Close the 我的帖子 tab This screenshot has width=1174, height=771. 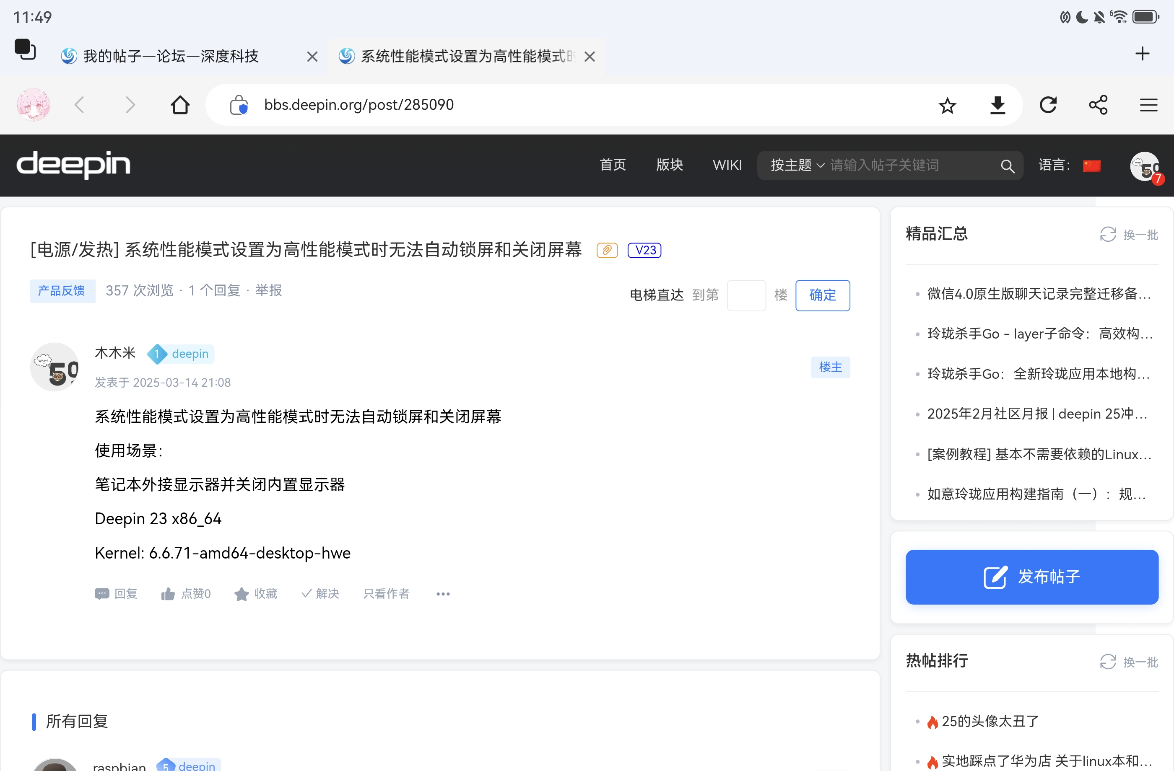pos(312,57)
